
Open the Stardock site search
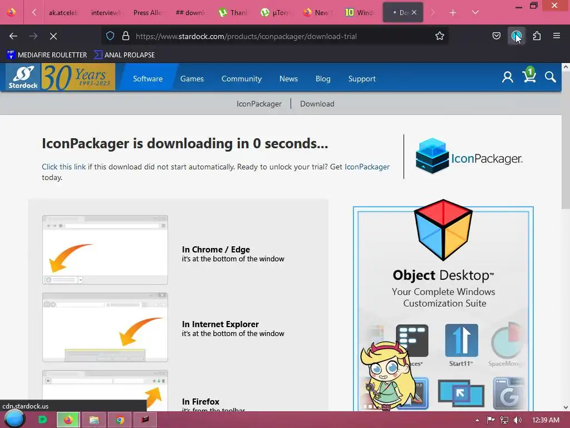click(x=551, y=77)
